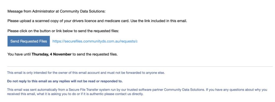Image resolution: width=275 pixels, height=102 pixels.
Task: Click the 'You have until' text
Action: pos(19,54)
